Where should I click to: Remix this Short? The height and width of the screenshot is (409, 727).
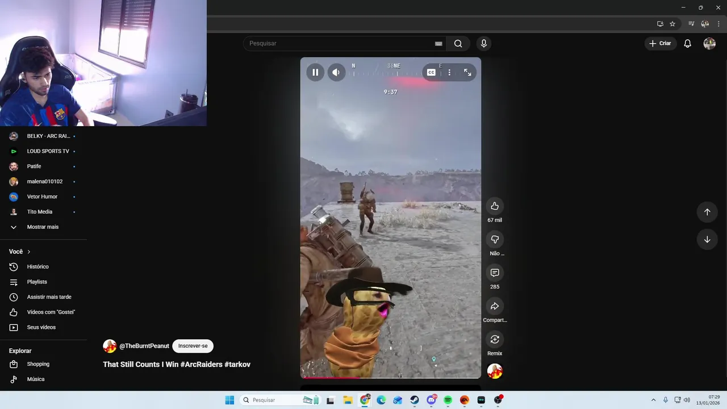point(495,339)
